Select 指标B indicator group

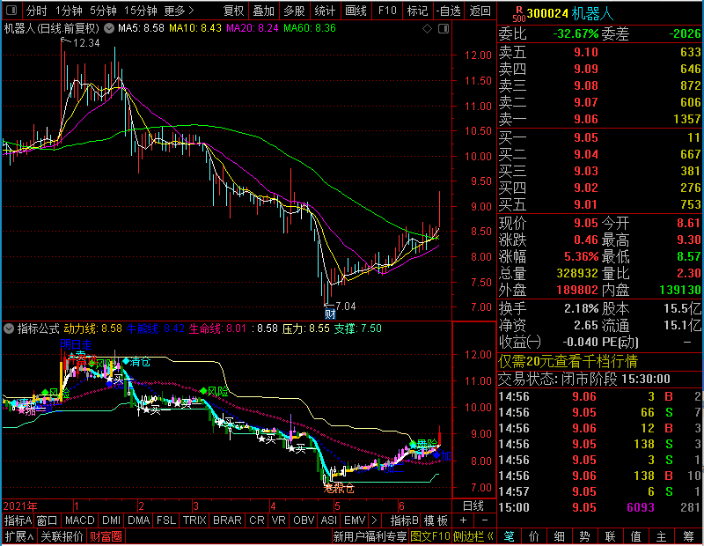405,520
